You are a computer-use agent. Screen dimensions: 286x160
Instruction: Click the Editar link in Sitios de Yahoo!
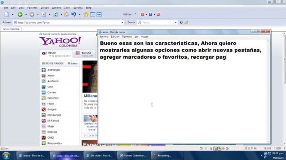pyautogui.click(x=73, y=63)
